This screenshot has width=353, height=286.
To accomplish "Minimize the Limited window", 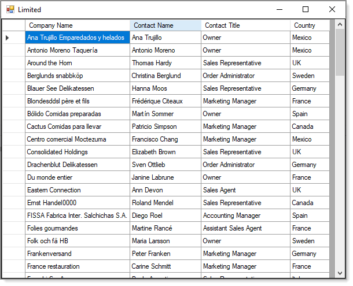I will 280,9.
